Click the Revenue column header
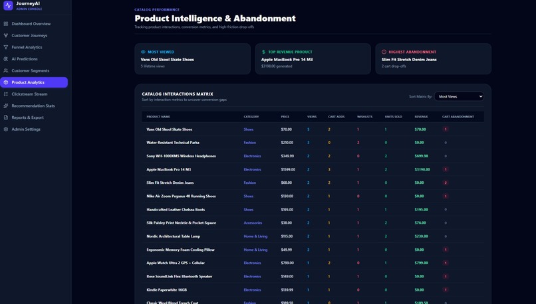 (x=421, y=117)
